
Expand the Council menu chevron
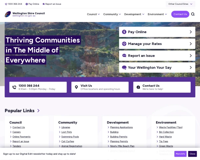[x=99, y=14]
